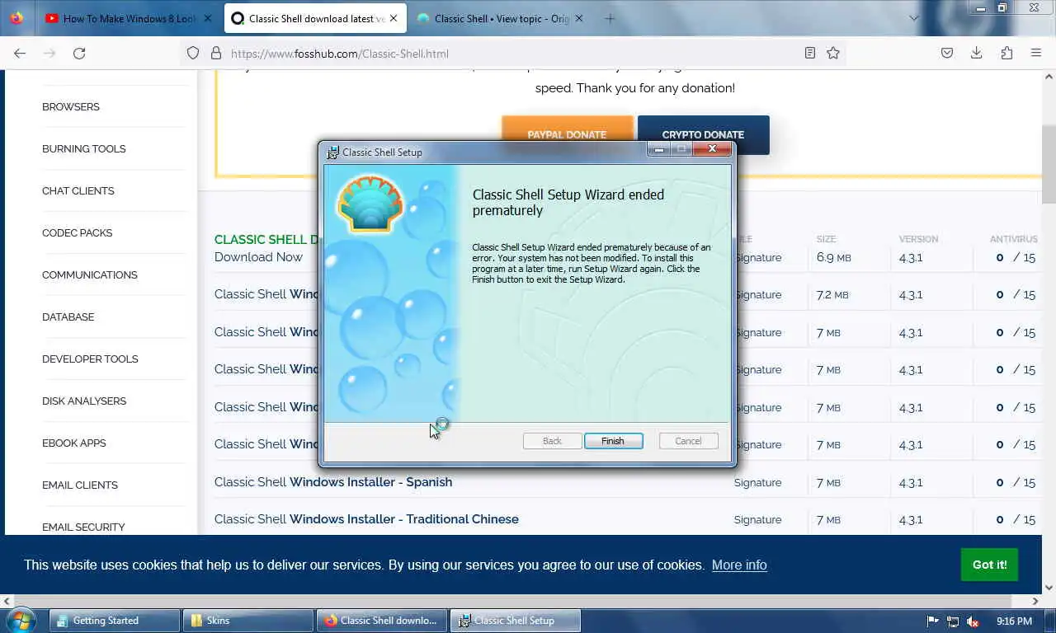The height and width of the screenshot is (633, 1056).
Task: Open COMMUNICATIONS category
Action: point(90,274)
